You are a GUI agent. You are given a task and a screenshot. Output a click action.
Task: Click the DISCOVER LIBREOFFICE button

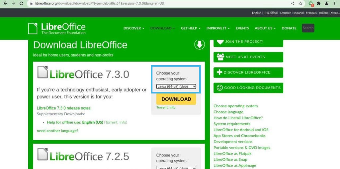click(248, 72)
